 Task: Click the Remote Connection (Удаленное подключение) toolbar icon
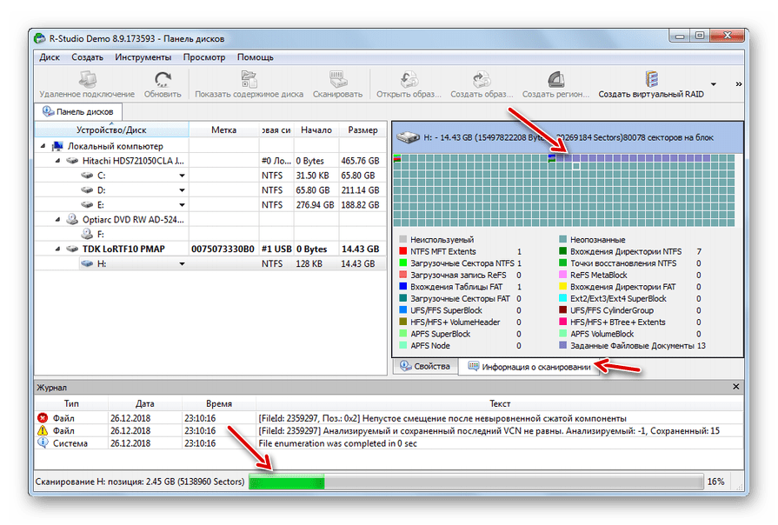(x=87, y=79)
